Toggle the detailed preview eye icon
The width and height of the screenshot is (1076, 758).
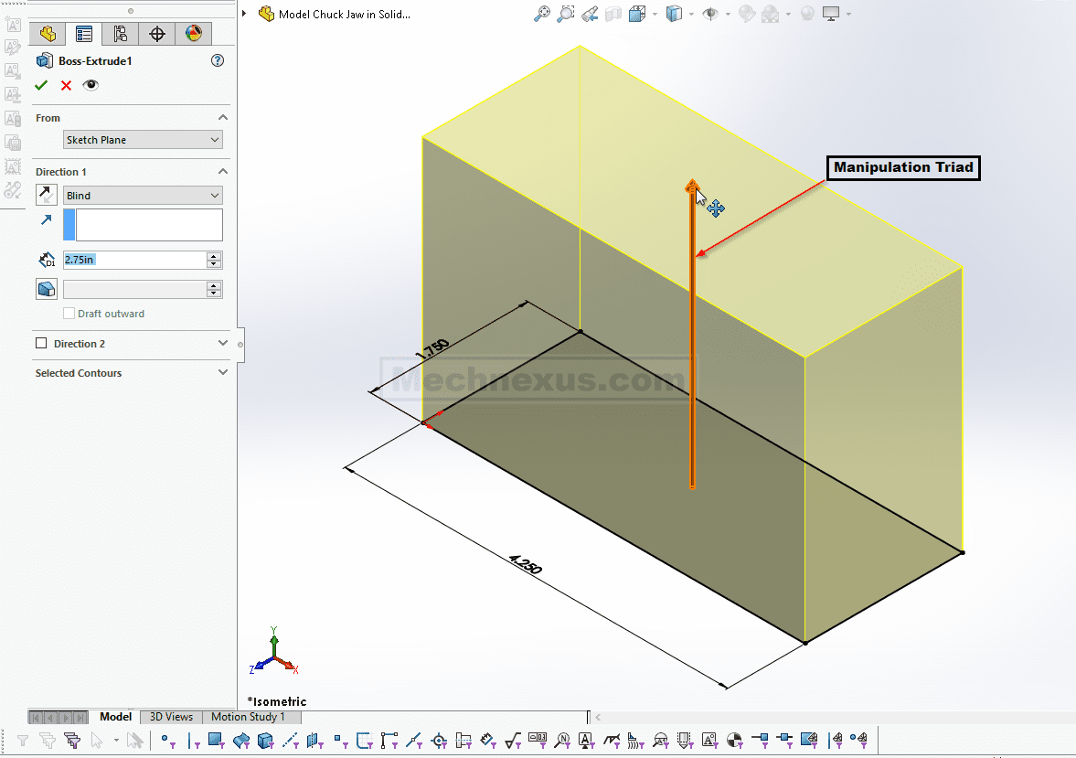click(x=91, y=85)
